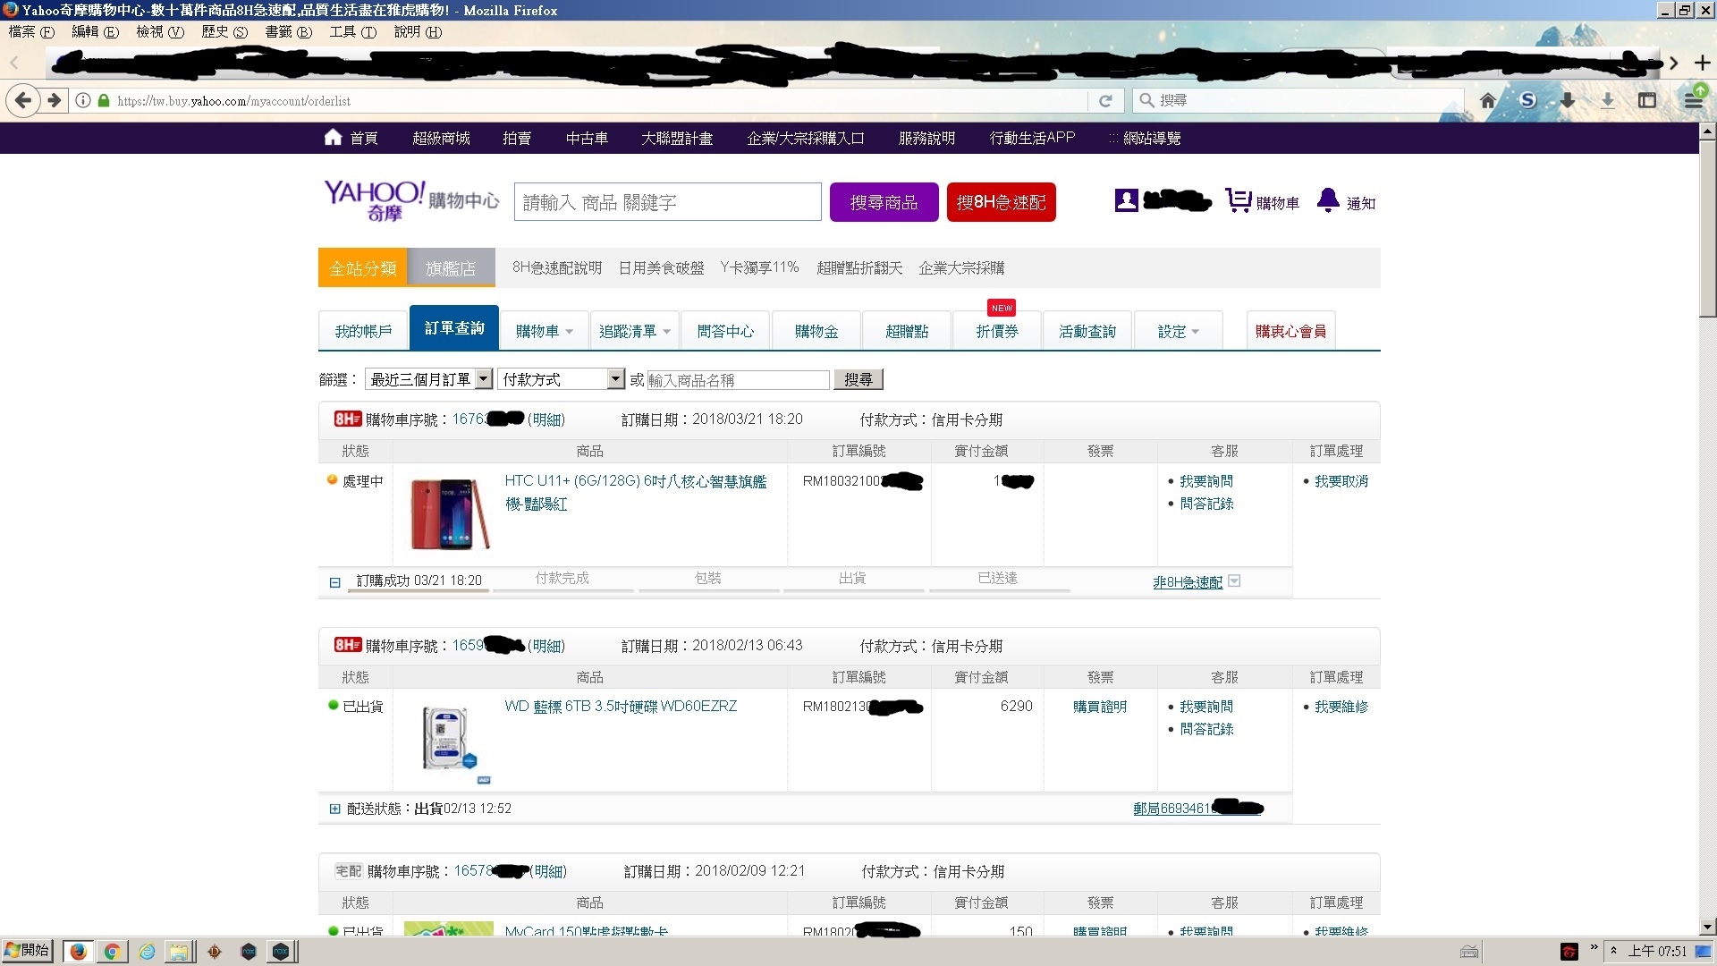This screenshot has height=966, width=1717.
Task: Open 購買證明 for the WD order
Action: coord(1100,706)
